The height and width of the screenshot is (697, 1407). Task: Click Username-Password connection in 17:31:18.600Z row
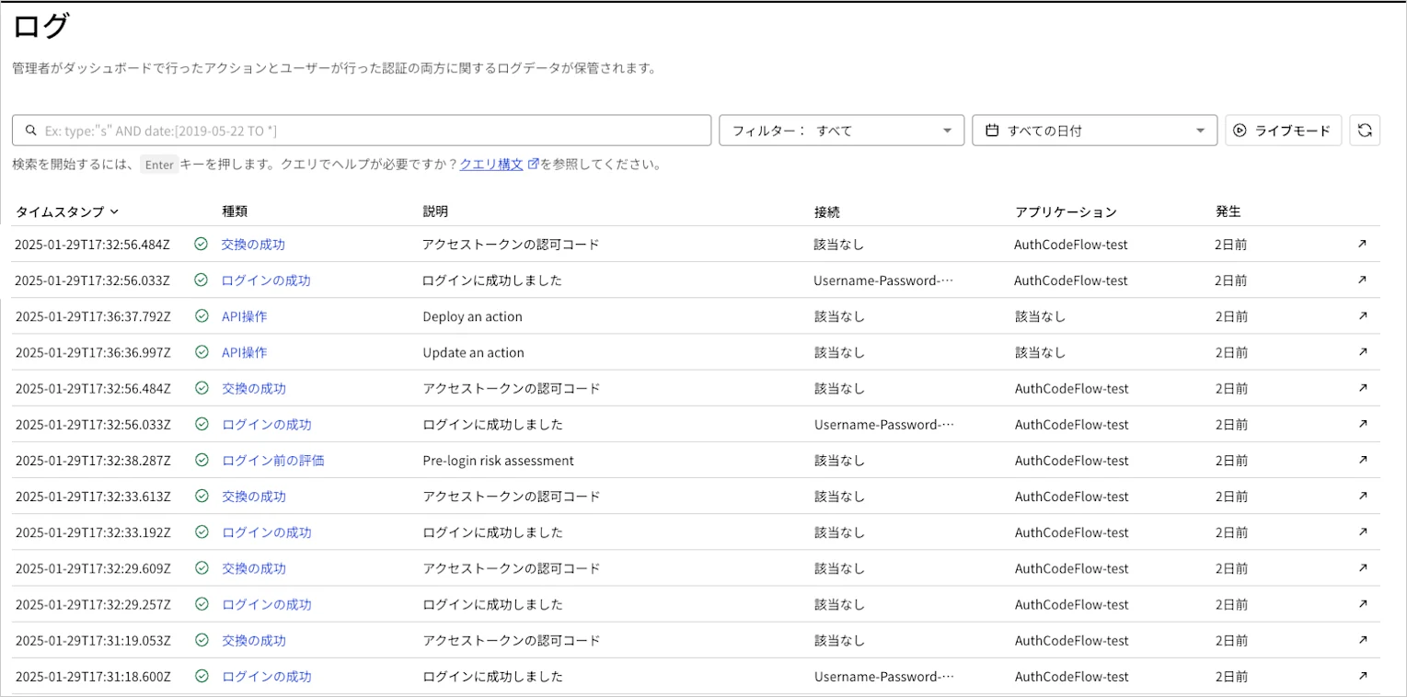(x=884, y=676)
